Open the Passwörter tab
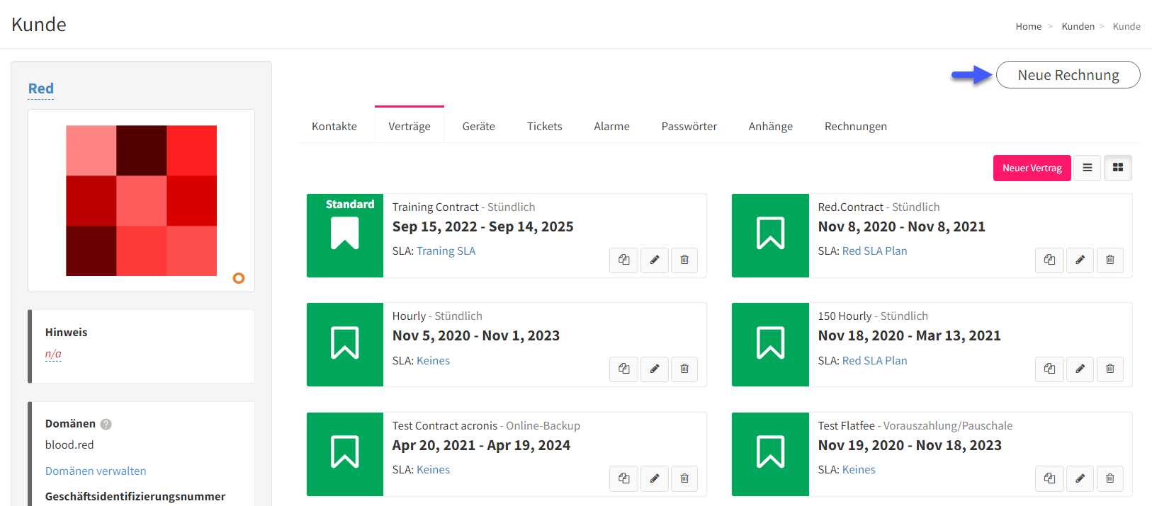The image size is (1152, 506). [689, 126]
